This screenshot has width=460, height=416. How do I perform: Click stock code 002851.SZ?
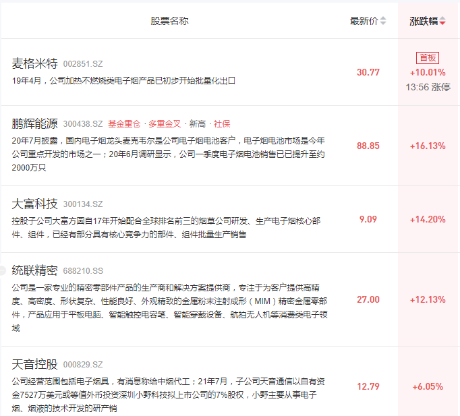click(x=83, y=64)
